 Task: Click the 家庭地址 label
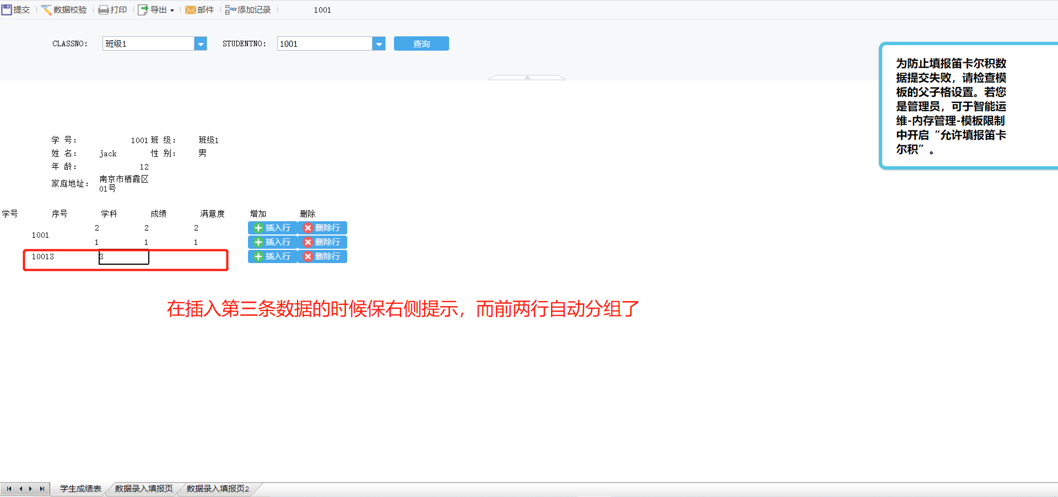point(70,184)
